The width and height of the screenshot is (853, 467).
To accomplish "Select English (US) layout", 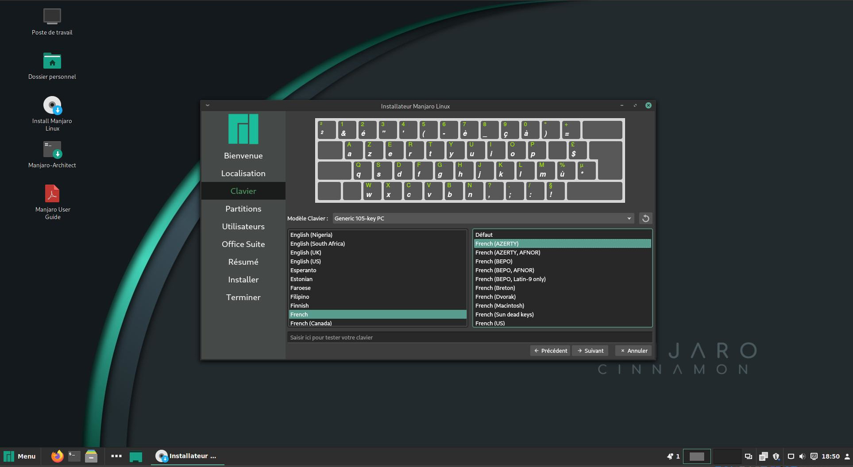I will coord(378,261).
